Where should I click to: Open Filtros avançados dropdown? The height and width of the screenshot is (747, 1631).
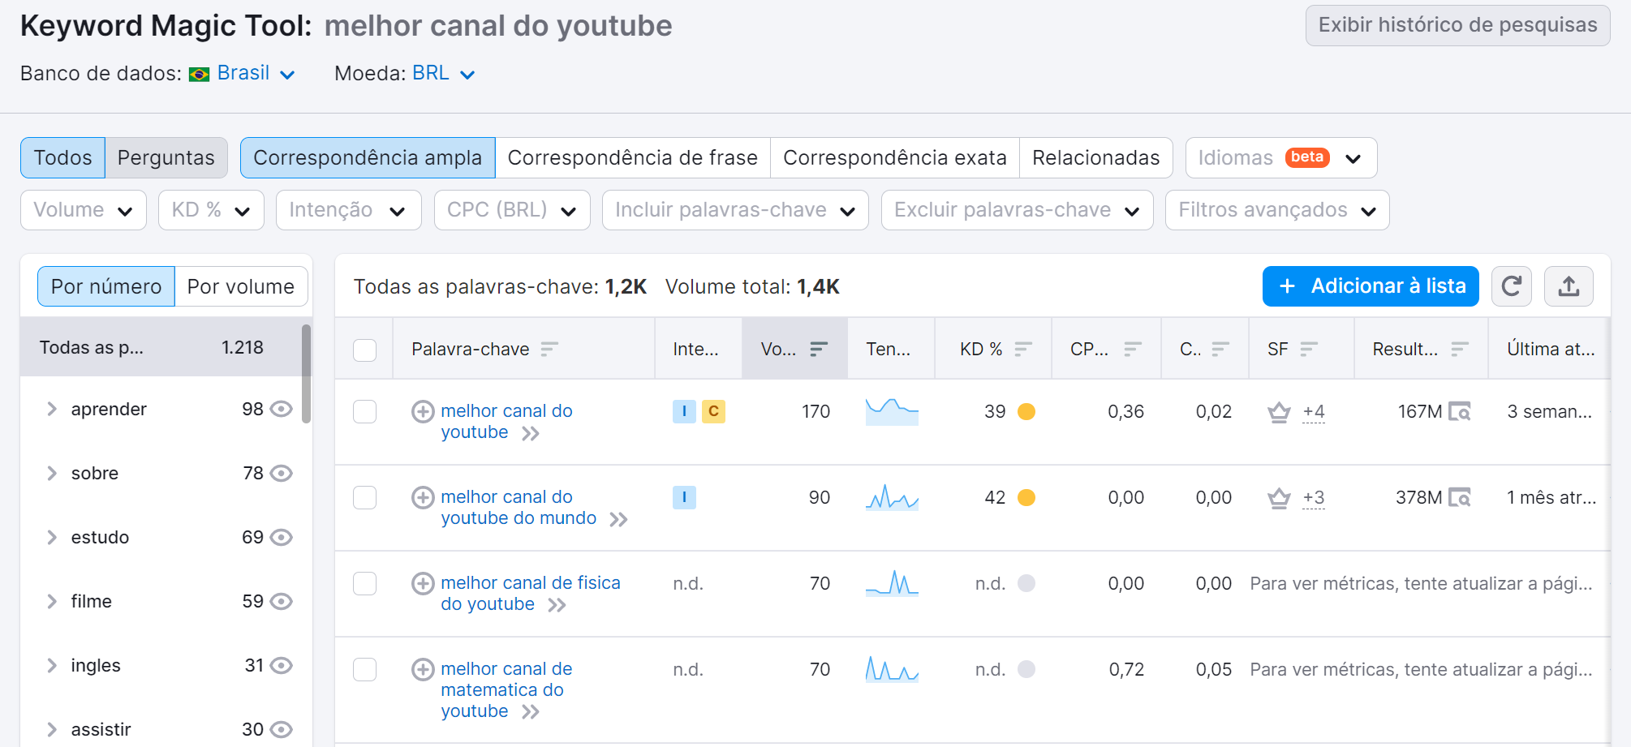[x=1277, y=210]
